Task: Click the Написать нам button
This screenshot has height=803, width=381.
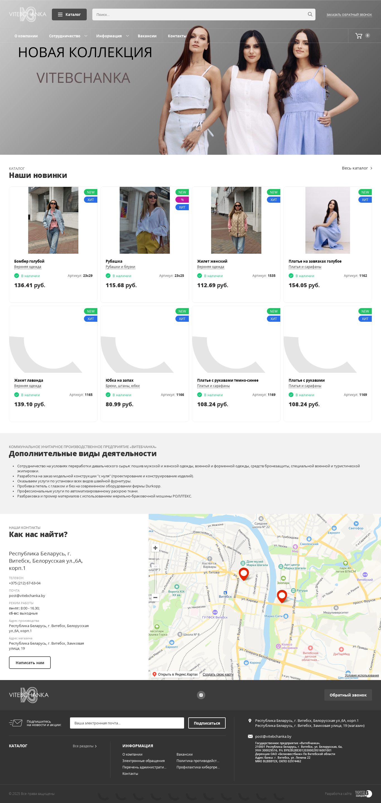Action: click(30, 662)
